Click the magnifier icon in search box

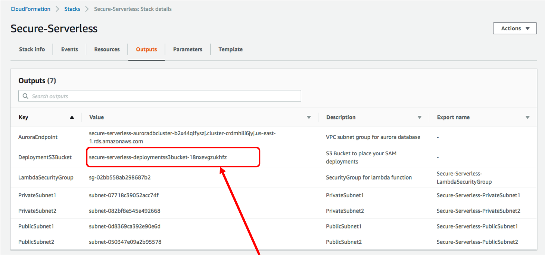25,96
